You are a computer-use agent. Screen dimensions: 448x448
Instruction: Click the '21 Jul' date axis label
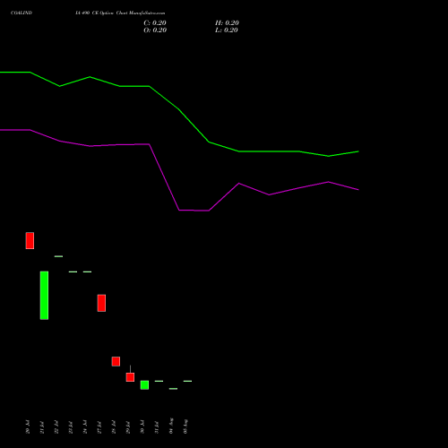point(42,427)
